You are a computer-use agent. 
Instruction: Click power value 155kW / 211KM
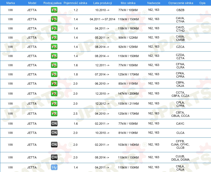pos(128,104)
